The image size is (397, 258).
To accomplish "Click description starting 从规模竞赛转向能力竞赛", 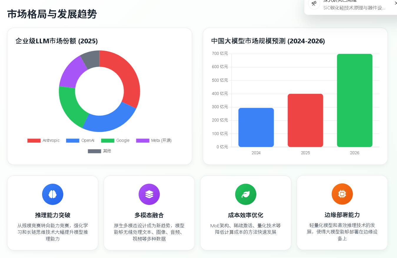I will point(53,232).
